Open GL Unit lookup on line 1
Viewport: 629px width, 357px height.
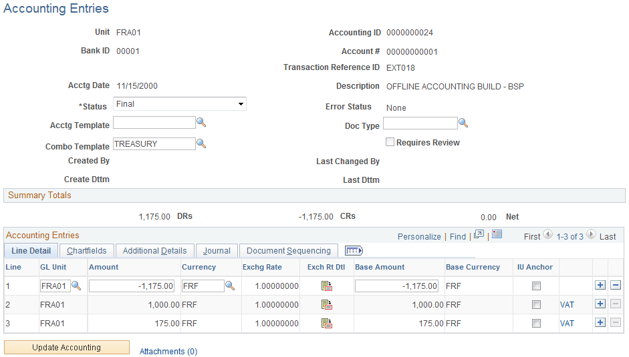(76, 286)
